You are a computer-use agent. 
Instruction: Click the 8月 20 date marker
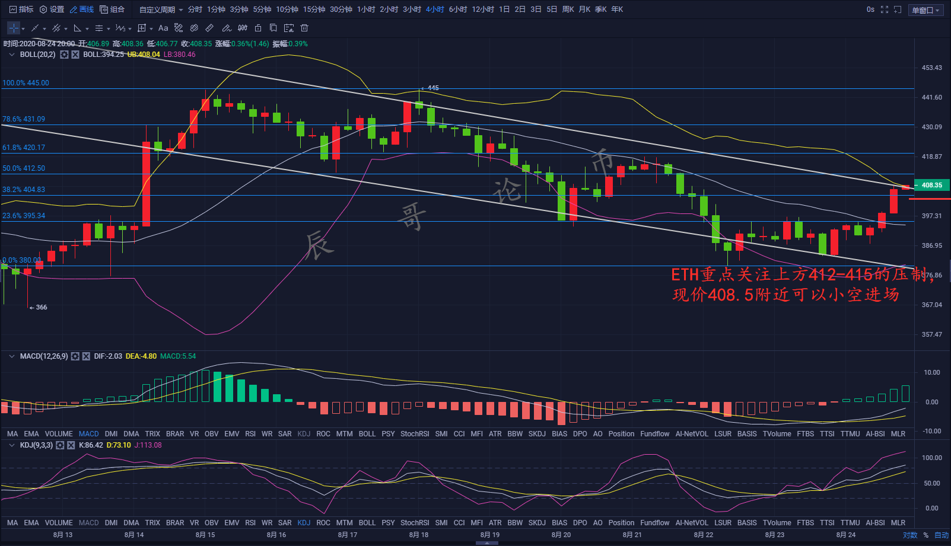pos(561,535)
